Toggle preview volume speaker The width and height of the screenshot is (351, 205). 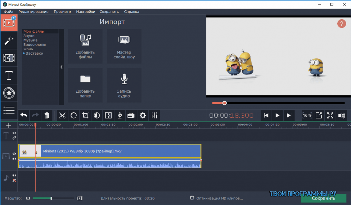click(342, 115)
